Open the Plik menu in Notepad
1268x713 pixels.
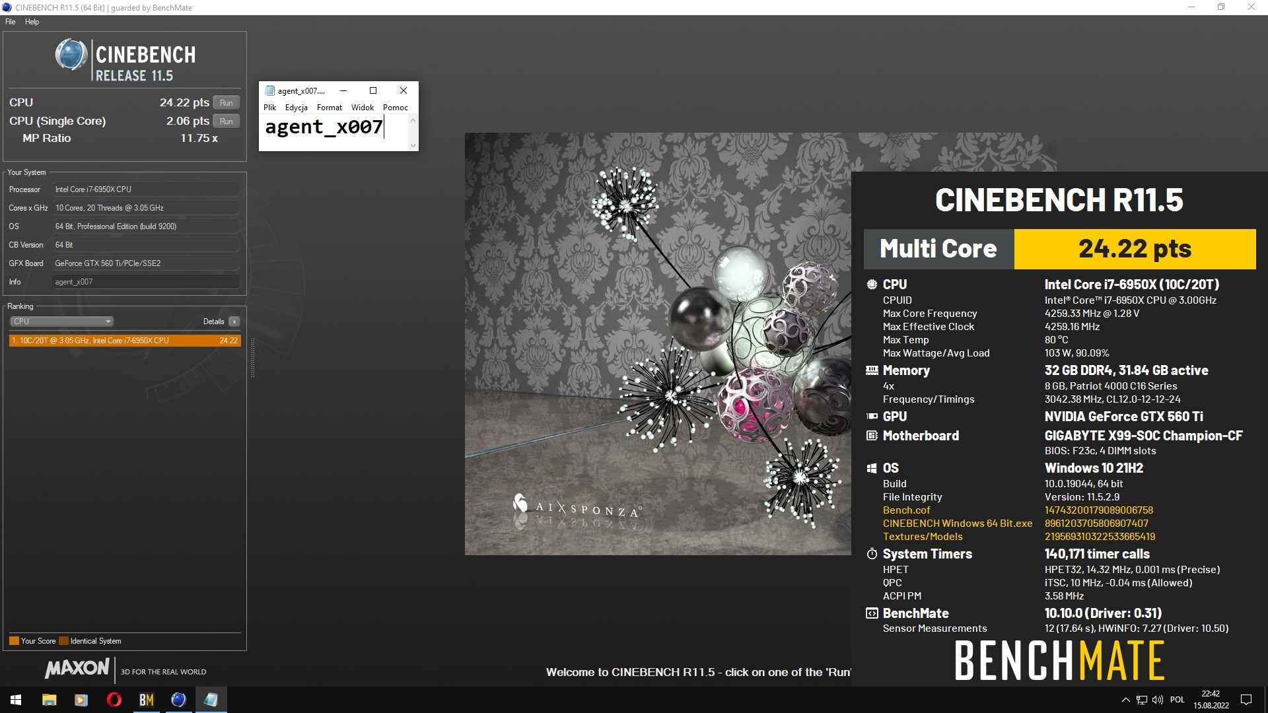(x=270, y=108)
